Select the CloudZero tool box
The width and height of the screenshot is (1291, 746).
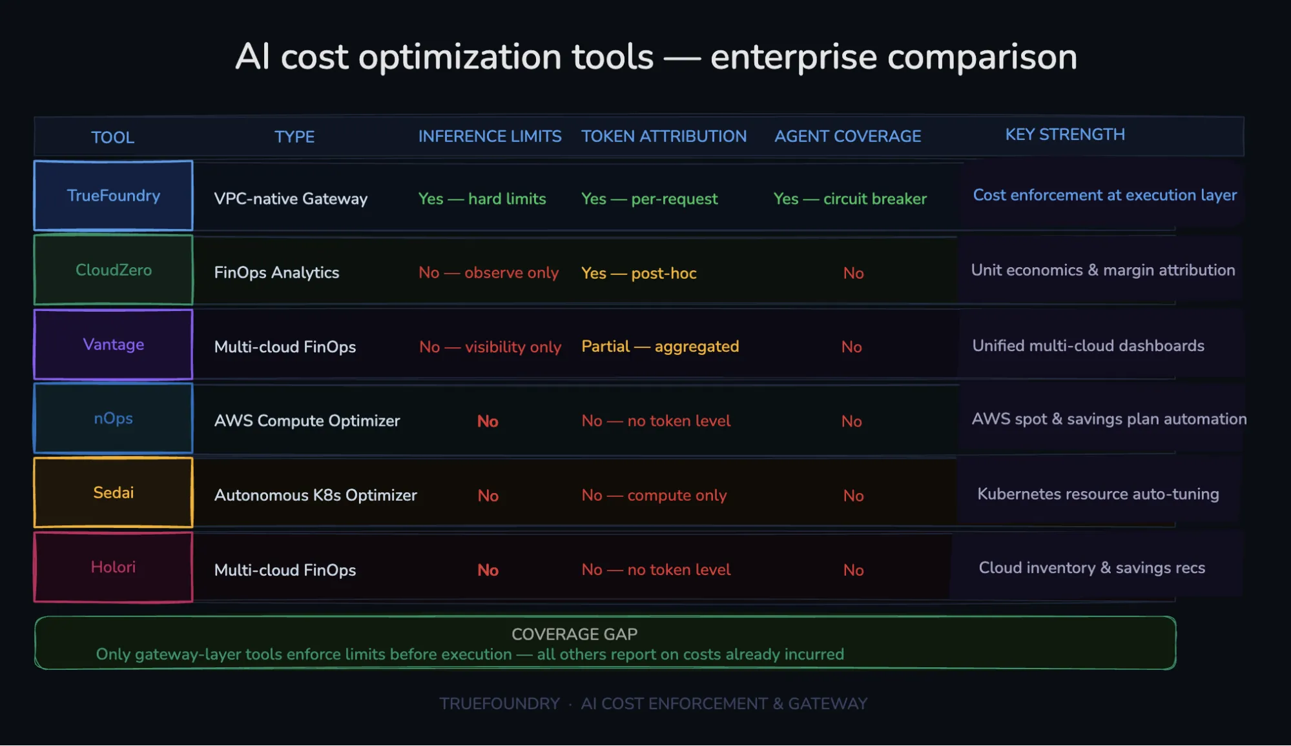pyautogui.click(x=113, y=270)
